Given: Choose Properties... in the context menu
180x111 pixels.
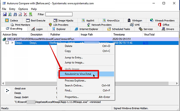Looking at the screenshot, I should point(86,97).
